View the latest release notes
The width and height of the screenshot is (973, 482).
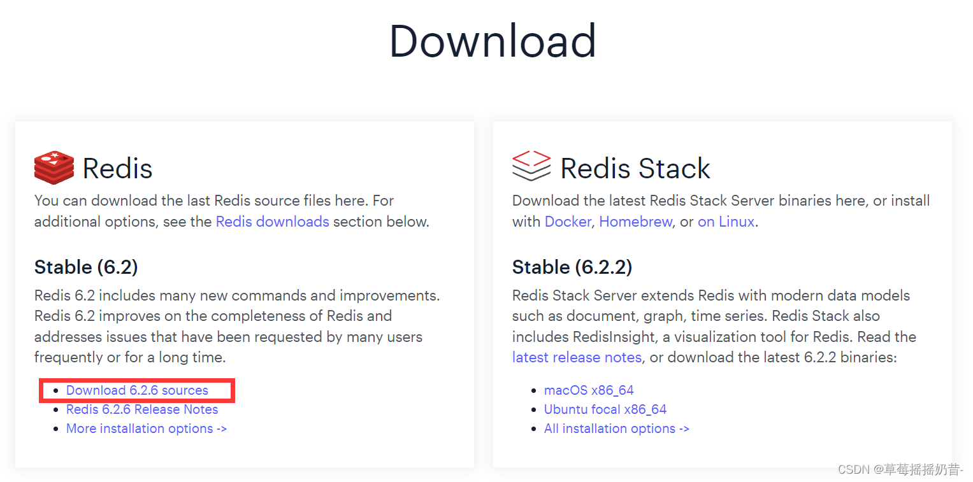(577, 357)
